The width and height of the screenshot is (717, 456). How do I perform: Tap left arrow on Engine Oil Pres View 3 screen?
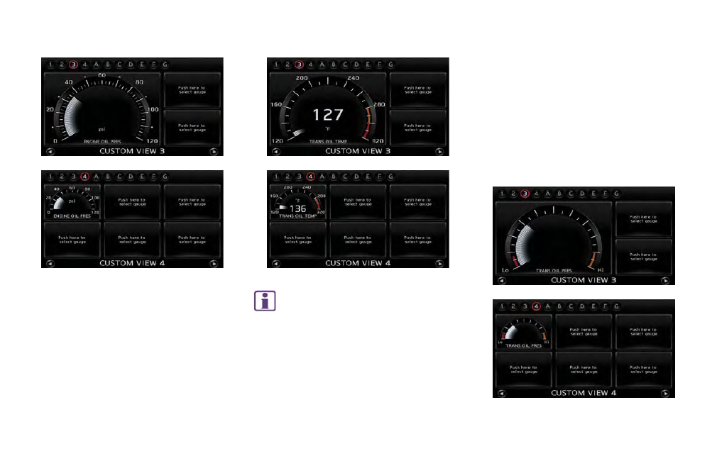[x=50, y=151]
